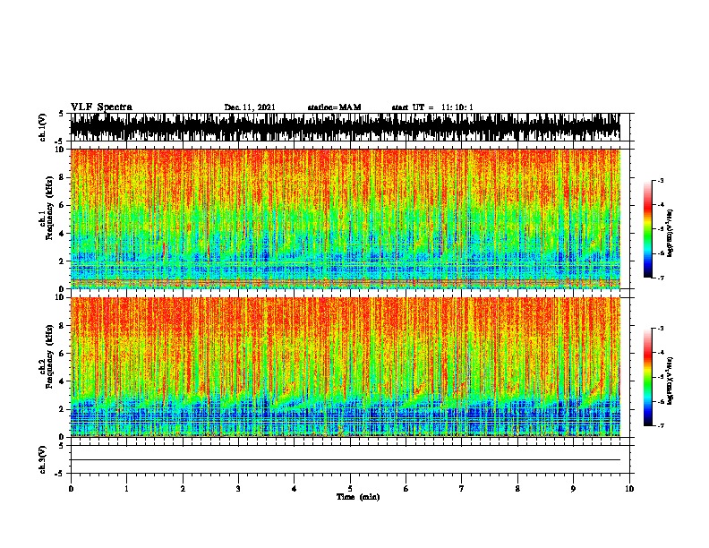This screenshot has width=709, height=548.
Task: Click the ch.1 color bar log(PSD) unit label
Action: coord(671,233)
